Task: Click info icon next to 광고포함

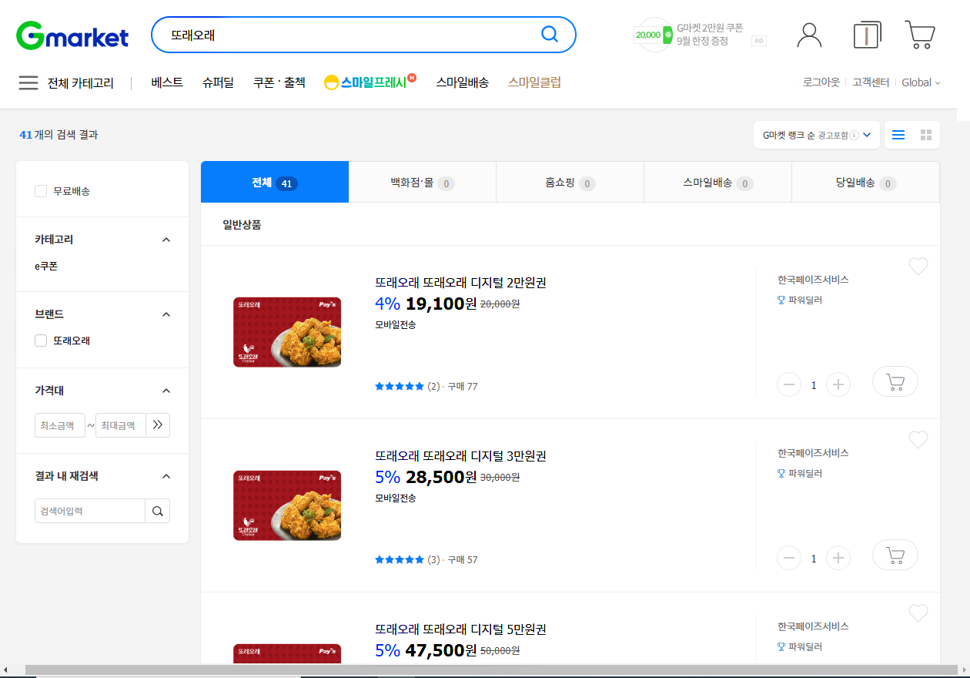Action: (854, 136)
